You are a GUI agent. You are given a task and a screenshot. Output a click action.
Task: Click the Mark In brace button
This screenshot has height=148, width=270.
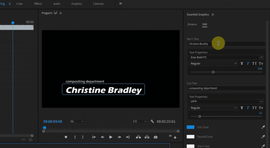75,137
